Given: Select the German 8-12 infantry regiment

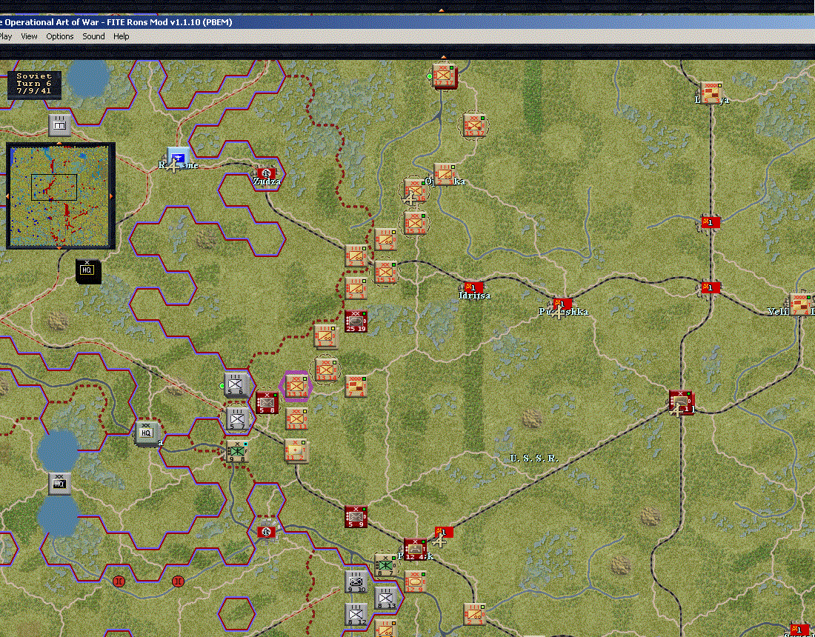Looking at the screenshot, I should (356, 615).
